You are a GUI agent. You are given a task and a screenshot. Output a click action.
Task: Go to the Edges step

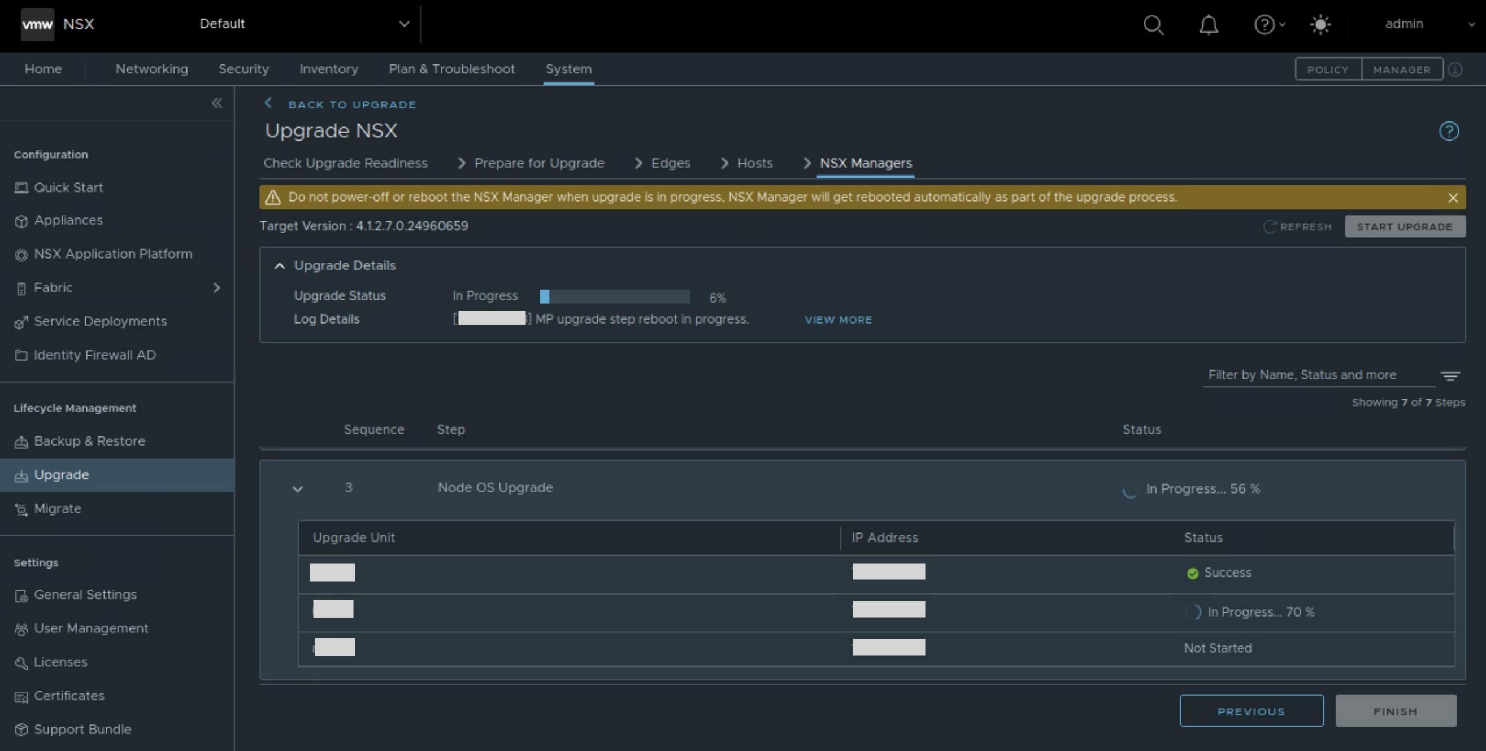click(x=671, y=163)
